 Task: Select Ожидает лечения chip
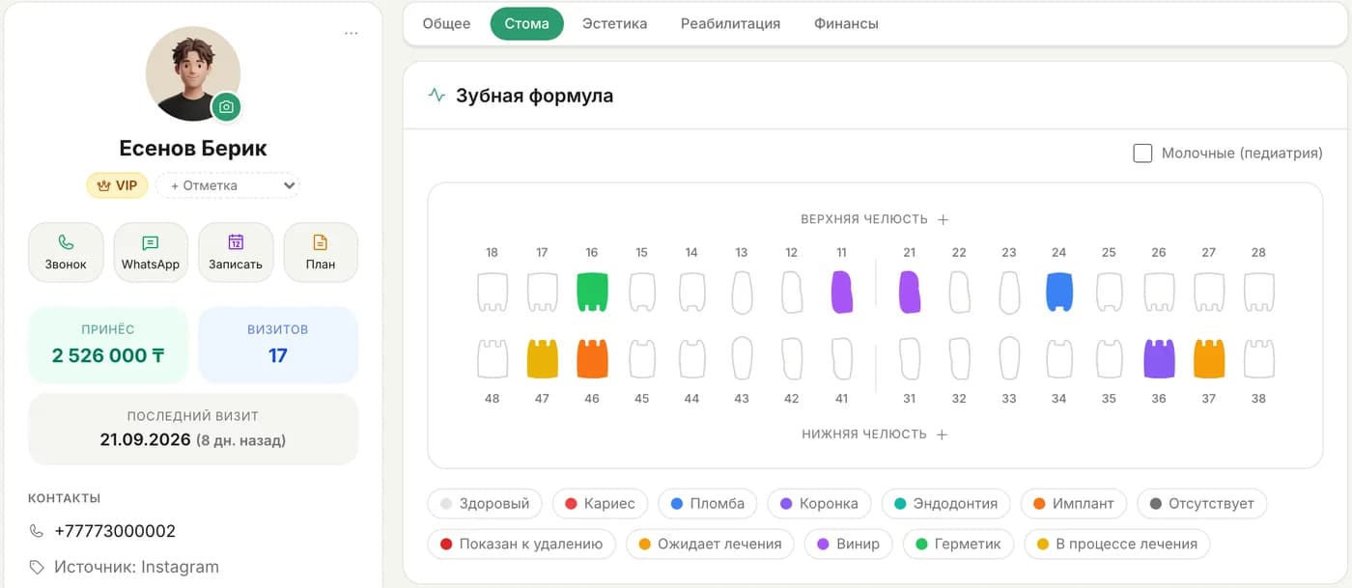tap(710, 544)
